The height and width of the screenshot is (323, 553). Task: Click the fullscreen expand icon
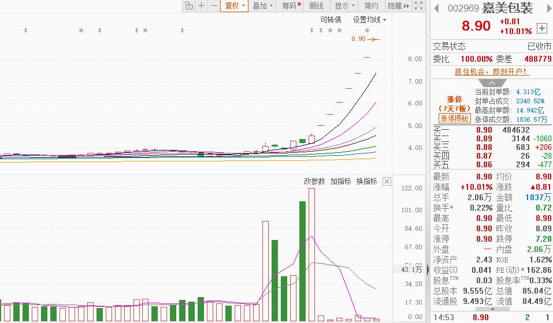click(x=419, y=6)
